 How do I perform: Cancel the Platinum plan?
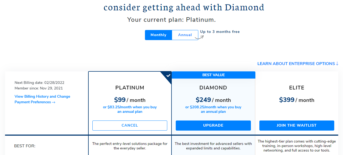130,126
